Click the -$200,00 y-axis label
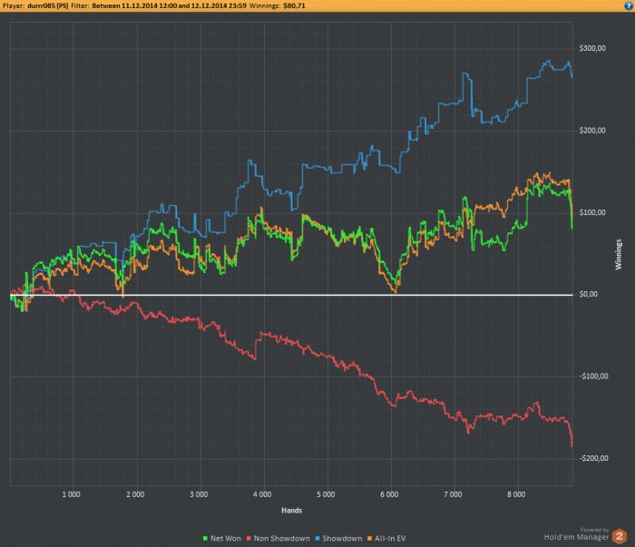Viewport: 635px width, 547px height. pyautogui.click(x=593, y=458)
